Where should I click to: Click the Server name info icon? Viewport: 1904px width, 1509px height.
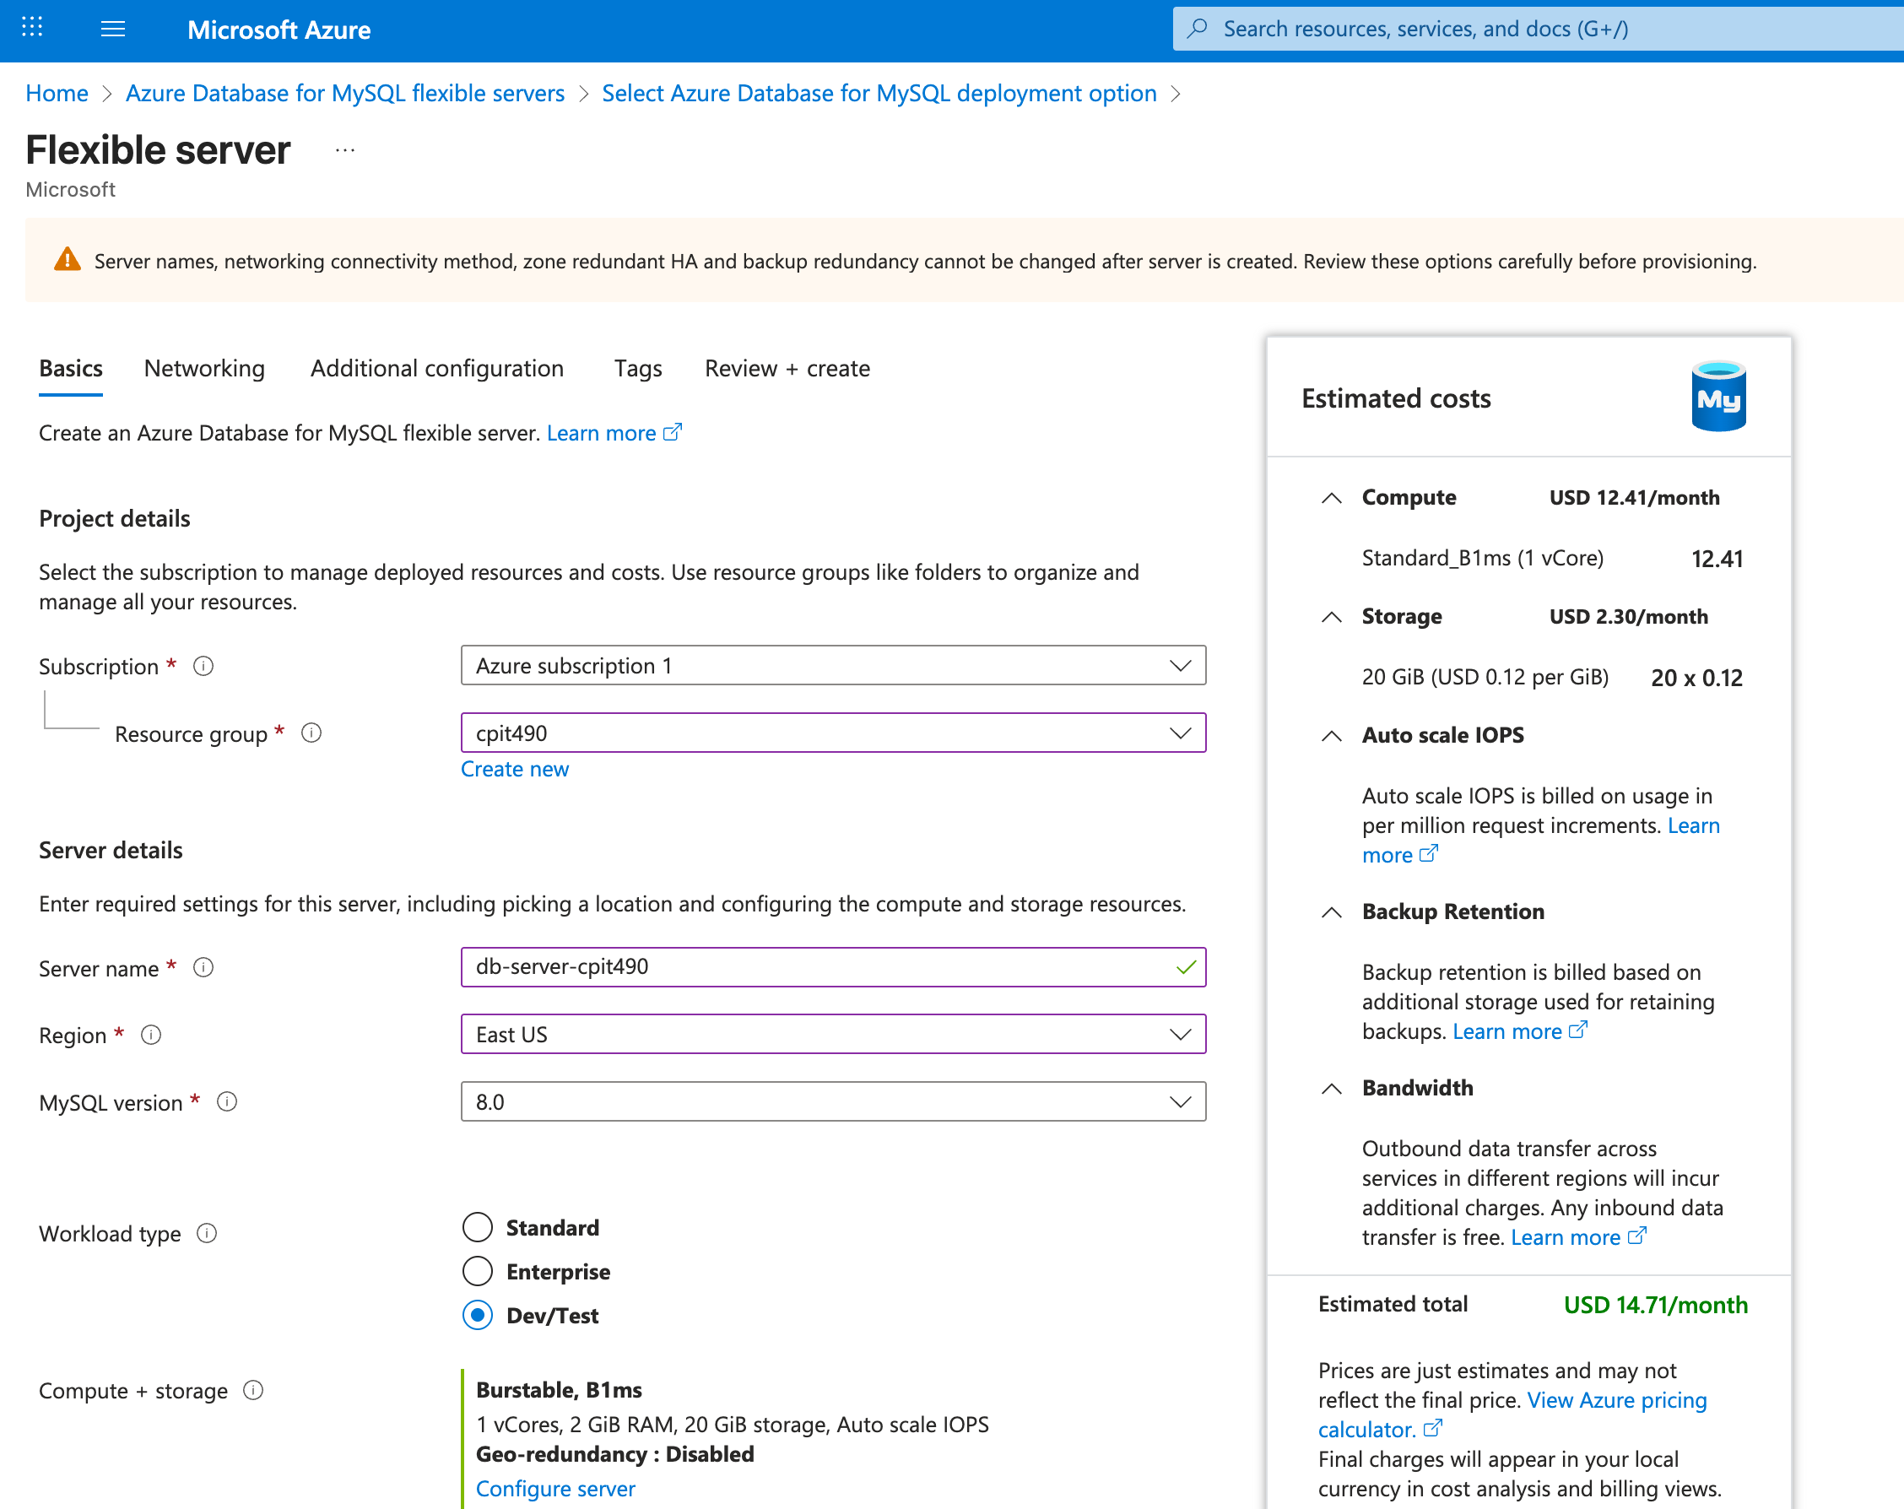point(203,968)
